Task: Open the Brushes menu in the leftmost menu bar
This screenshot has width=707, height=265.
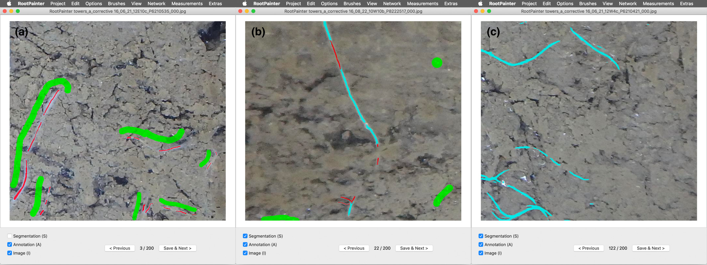Action: [116, 4]
